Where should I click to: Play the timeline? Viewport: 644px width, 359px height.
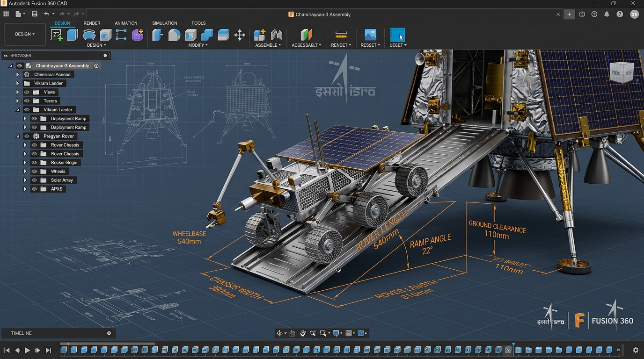click(x=28, y=350)
